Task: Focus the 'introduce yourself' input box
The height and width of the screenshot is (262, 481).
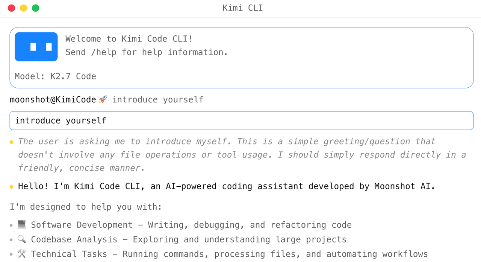Action: 241,120
